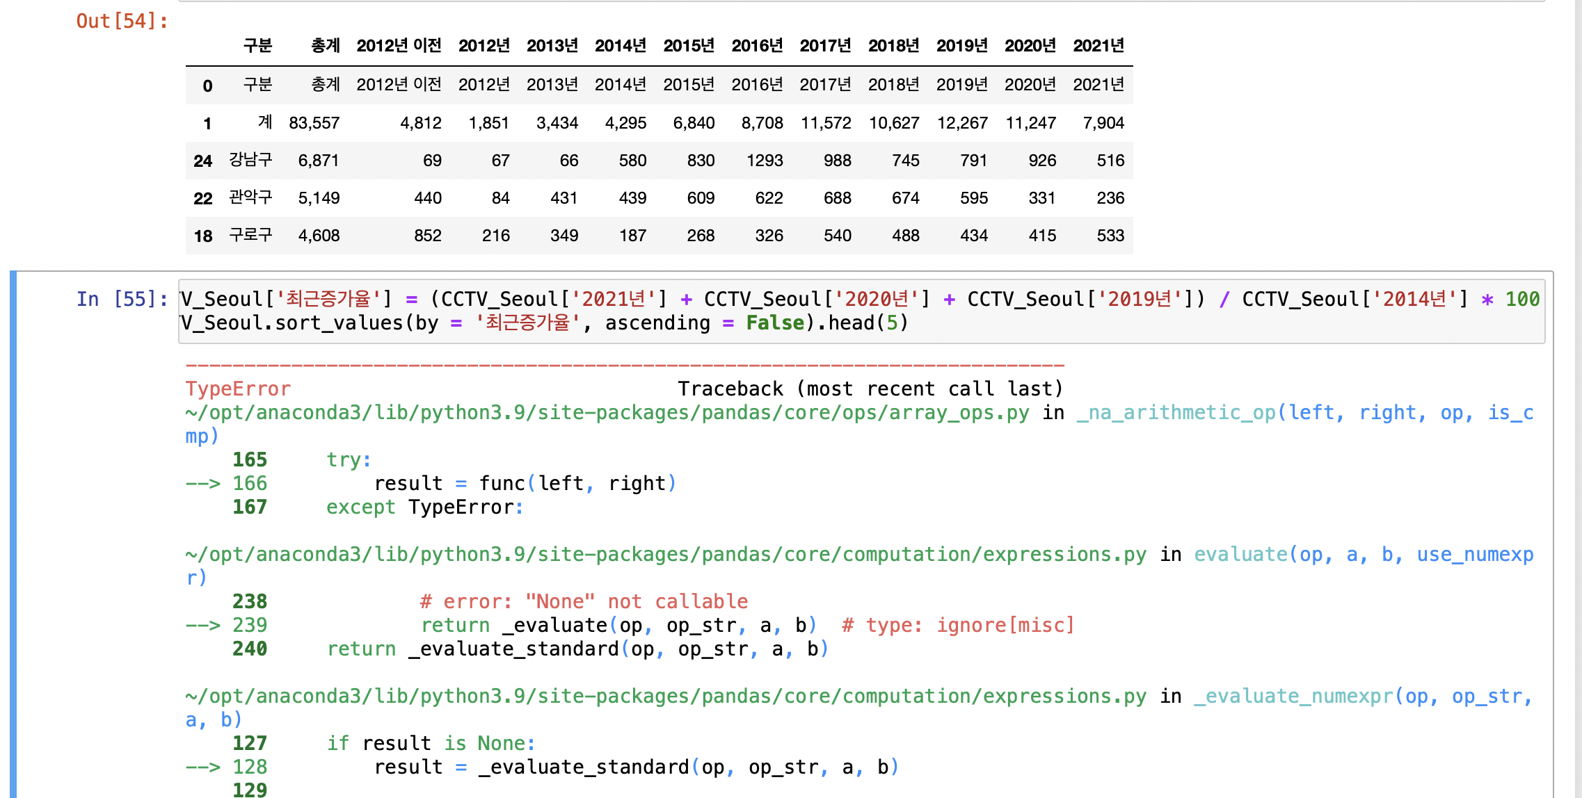Click traceback line 166 'result = func(left, right)'
This screenshot has width=1582, height=798.
pos(525,484)
